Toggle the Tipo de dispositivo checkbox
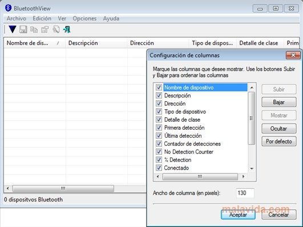The height and width of the screenshot is (227, 303). tap(159, 112)
